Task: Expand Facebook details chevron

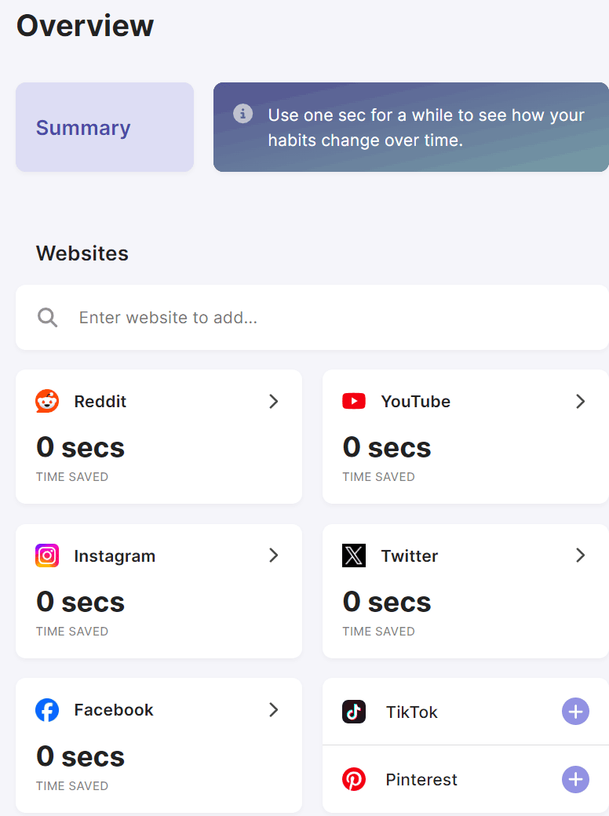Action: tap(274, 710)
